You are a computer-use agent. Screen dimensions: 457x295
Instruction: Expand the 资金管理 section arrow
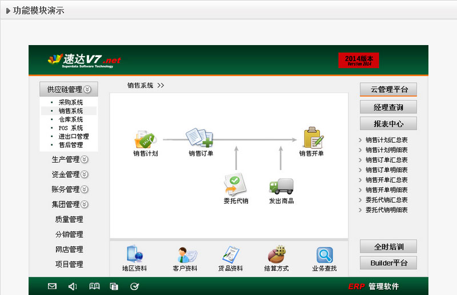tap(85, 175)
